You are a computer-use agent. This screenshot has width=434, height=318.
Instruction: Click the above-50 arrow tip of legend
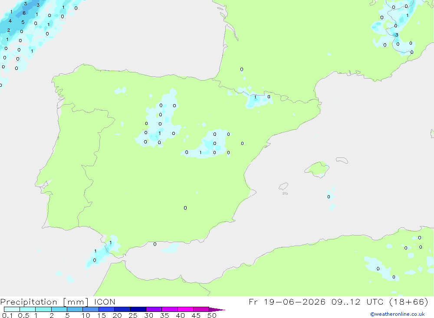pyautogui.click(x=217, y=310)
